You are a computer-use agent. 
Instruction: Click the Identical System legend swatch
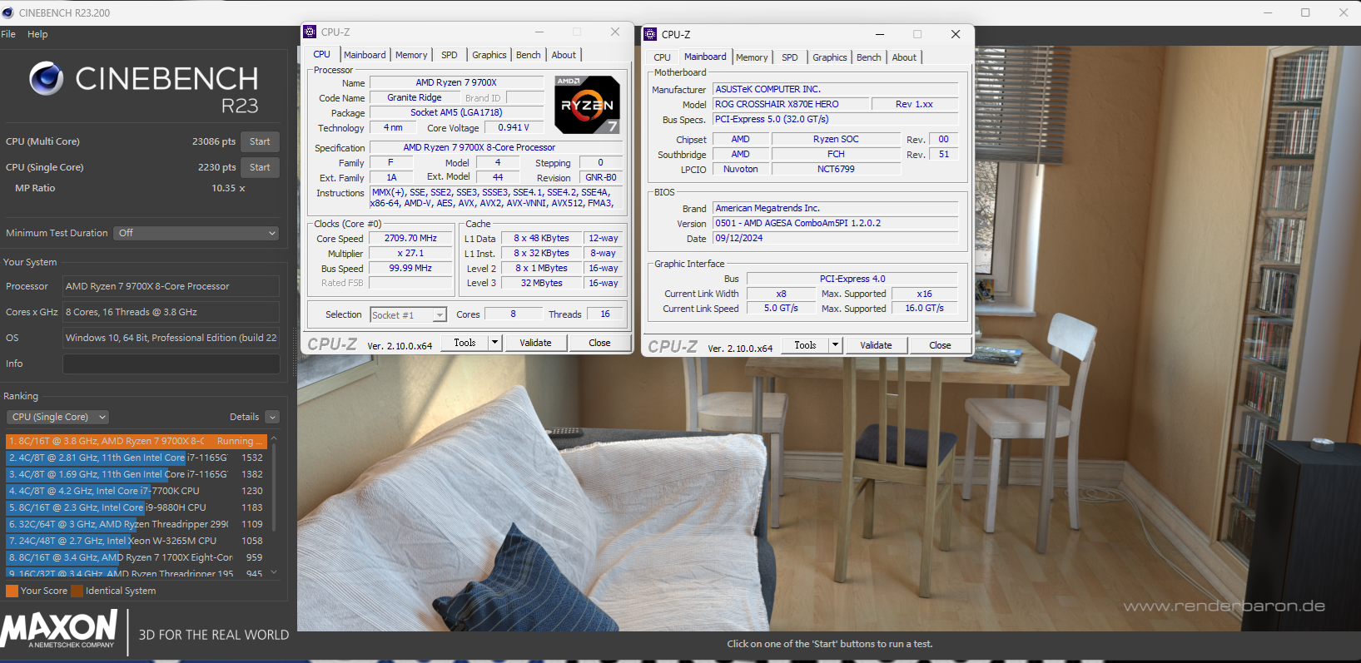77,591
